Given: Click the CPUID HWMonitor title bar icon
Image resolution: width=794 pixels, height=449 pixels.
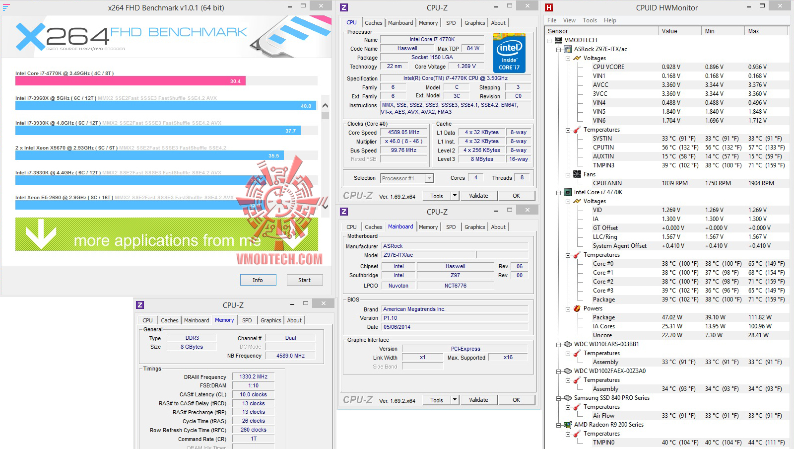Looking at the screenshot, I should pos(549,7).
